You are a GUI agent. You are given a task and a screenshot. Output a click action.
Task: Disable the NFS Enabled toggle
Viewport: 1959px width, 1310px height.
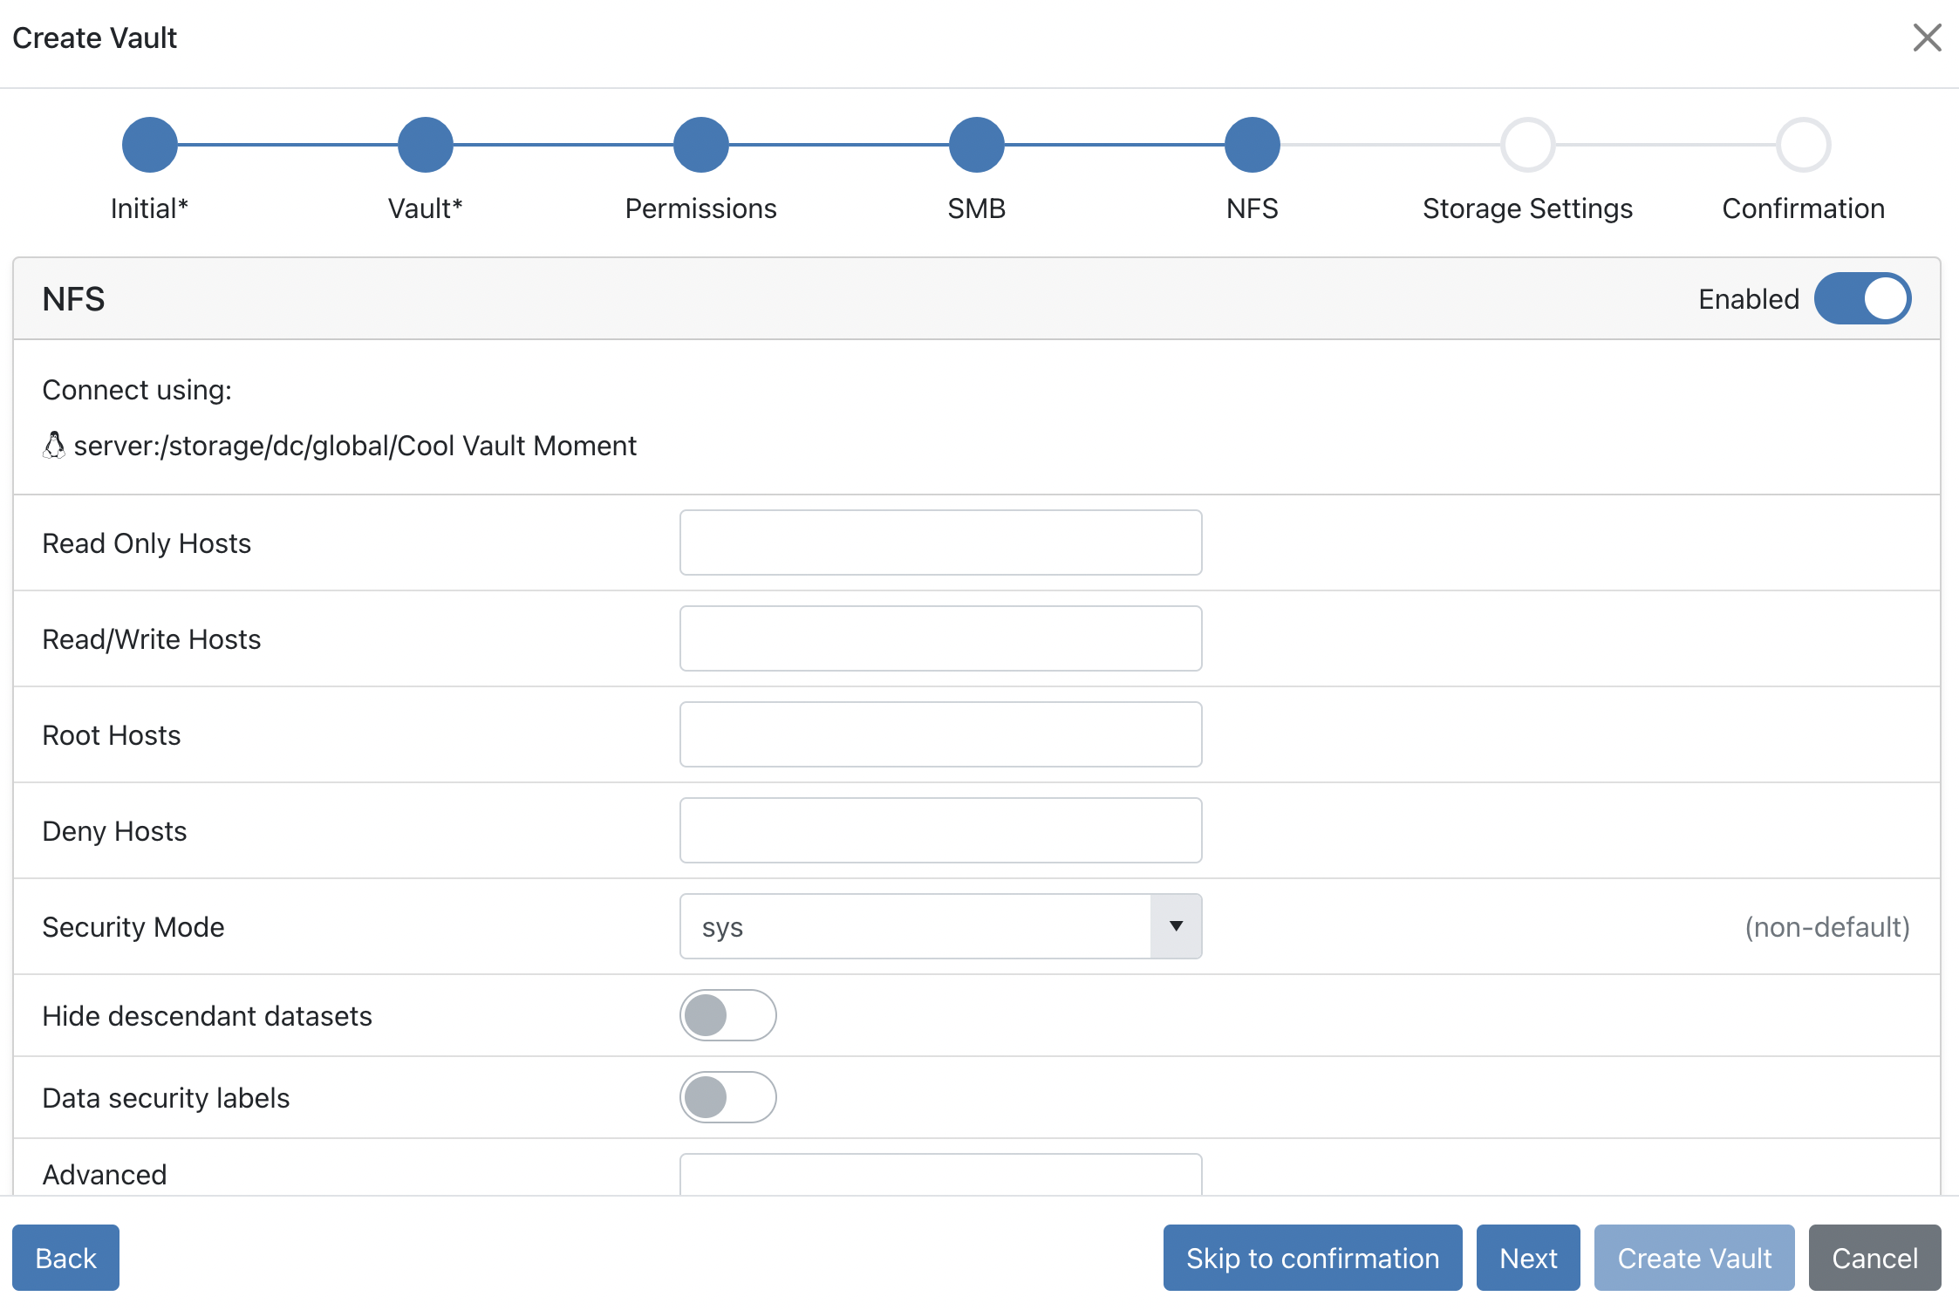coord(1862,298)
